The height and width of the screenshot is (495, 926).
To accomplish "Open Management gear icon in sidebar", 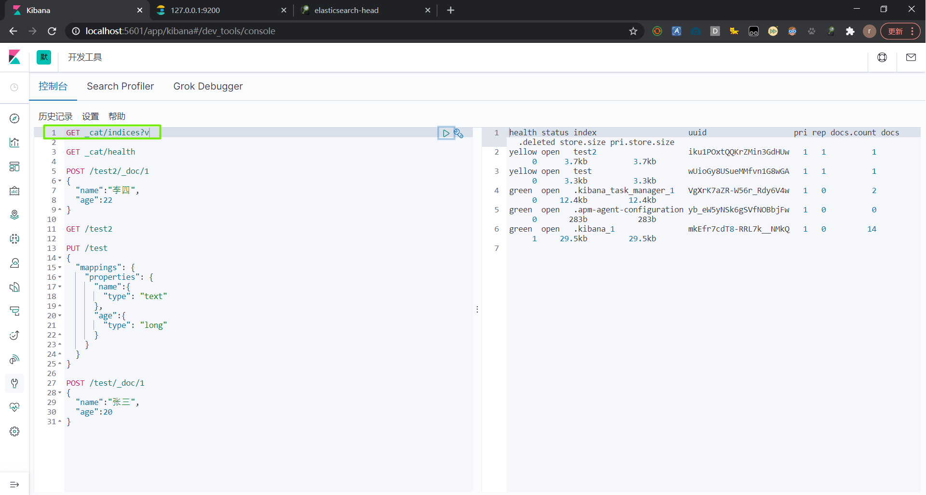I will pos(14,431).
